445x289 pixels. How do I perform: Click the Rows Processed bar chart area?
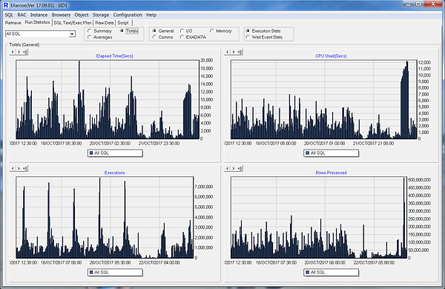tap(319, 217)
